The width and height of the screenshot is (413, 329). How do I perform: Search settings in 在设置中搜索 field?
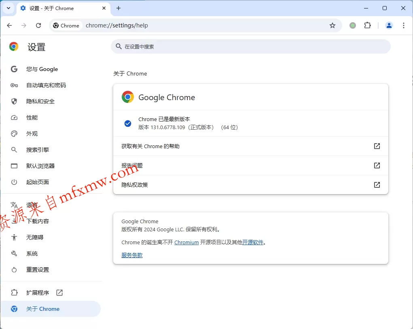[x=251, y=46]
